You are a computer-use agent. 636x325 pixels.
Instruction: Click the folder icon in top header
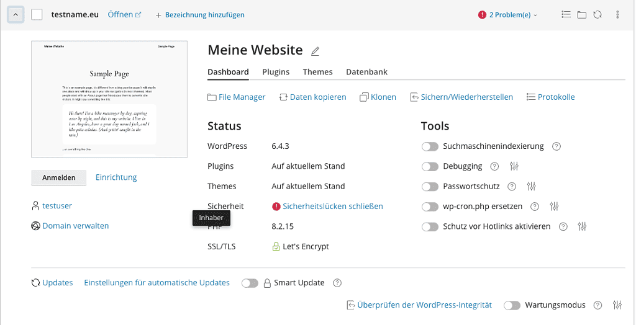click(x=581, y=14)
